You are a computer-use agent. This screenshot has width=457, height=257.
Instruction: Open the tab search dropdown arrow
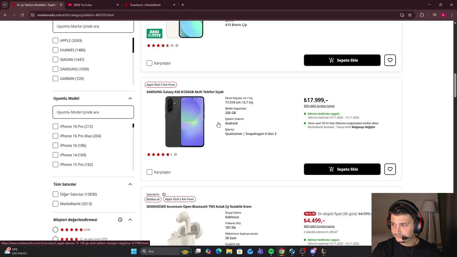(x=5, y=5)
